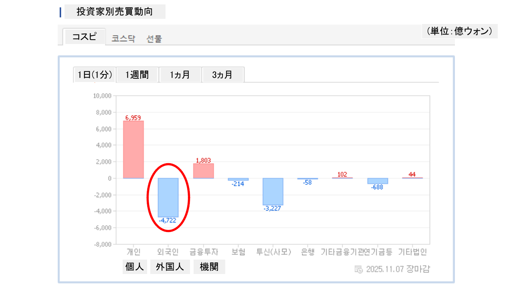
Task: Click the 연기금등 blue bar at -688
Action: pyautogui.click(x=378, y=181)
